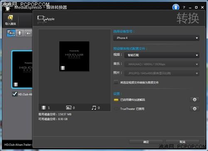Click the Import Media icon
208x151 pixels.
(10, 20)
